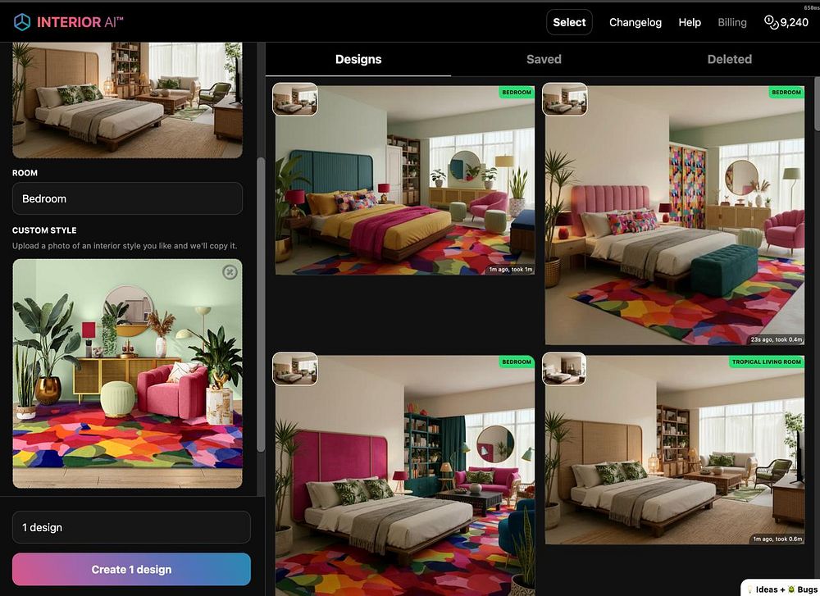Click the '1m ago, took 0.6m' timestamp
This screenshot has height=596, width=820.
click(x=777, y=539)
